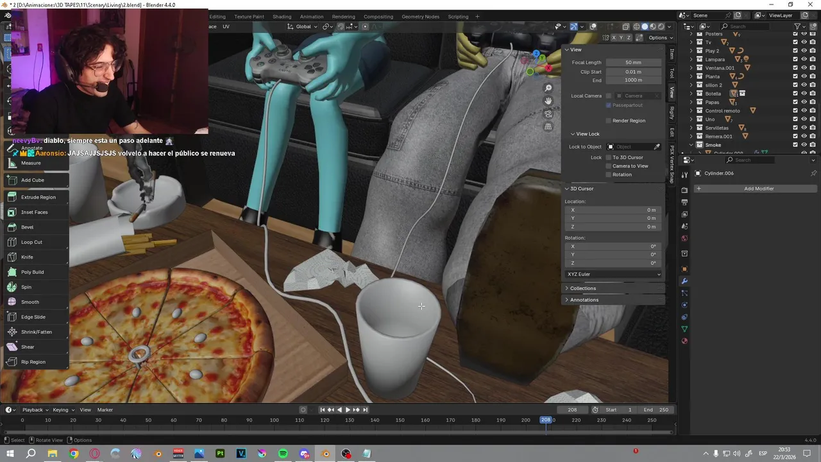Select Material Preview viewport shading
821x462 pixels.
pos(653,27)
